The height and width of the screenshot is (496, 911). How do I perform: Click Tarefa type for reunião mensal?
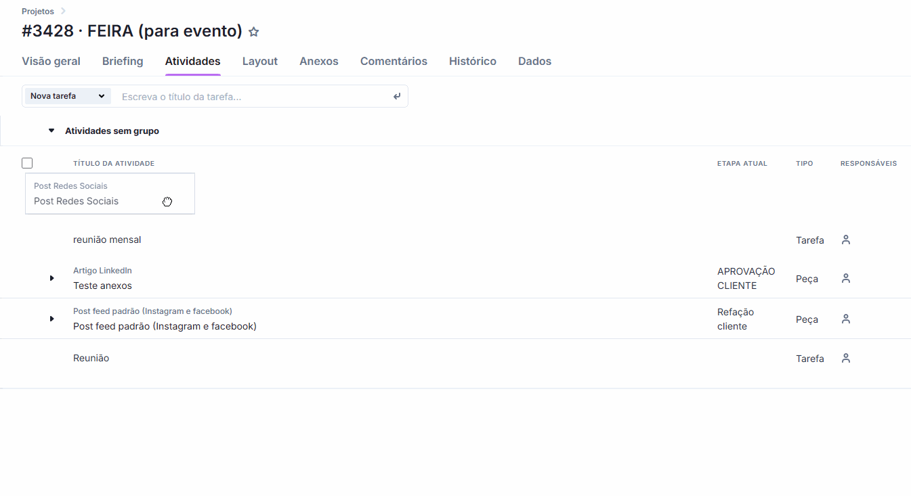point(810,240)
